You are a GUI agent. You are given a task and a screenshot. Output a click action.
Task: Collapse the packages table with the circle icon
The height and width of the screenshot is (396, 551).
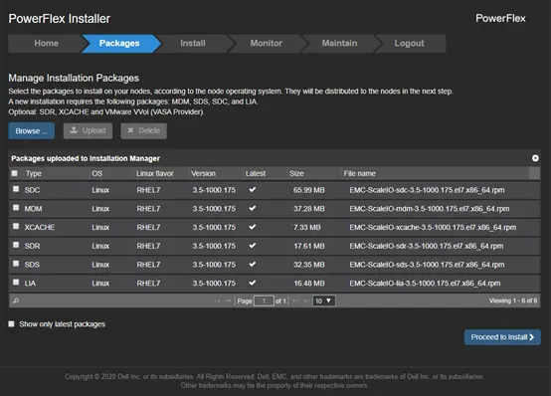(x=535, y=158)
